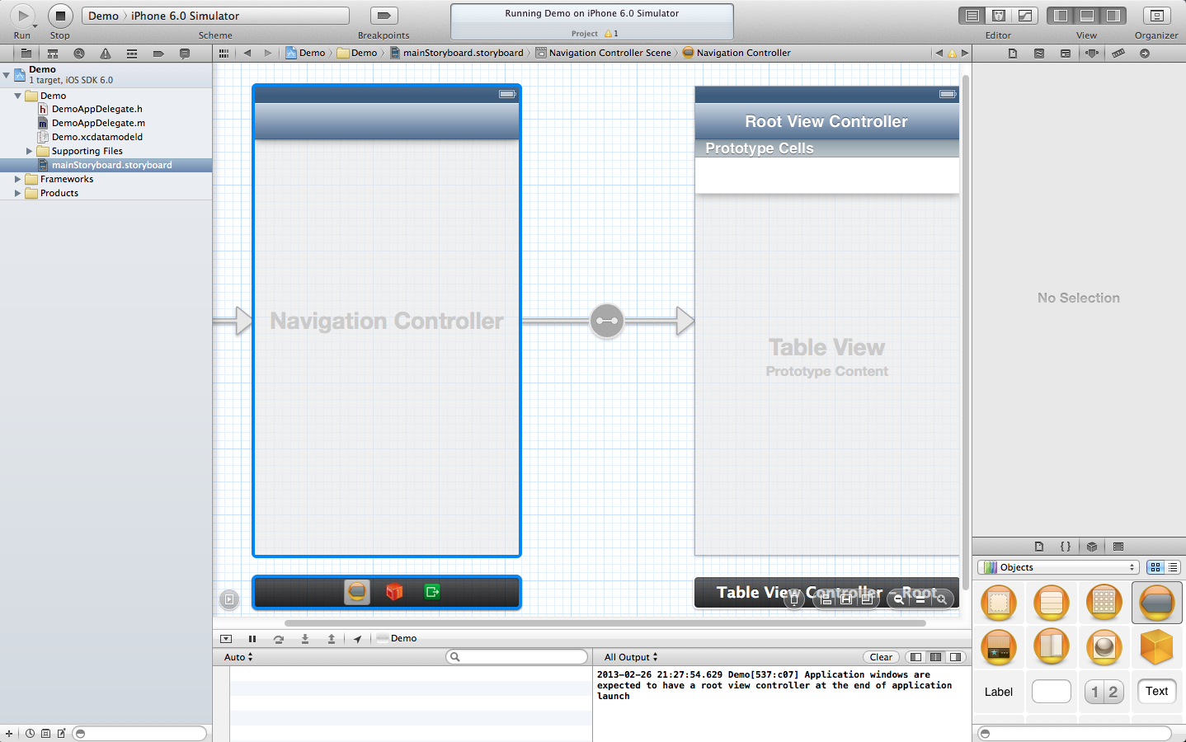
Task: Open the Media library tab
Action: coord(1118,547)
